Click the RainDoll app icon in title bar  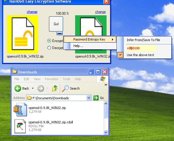click(6, 1)
